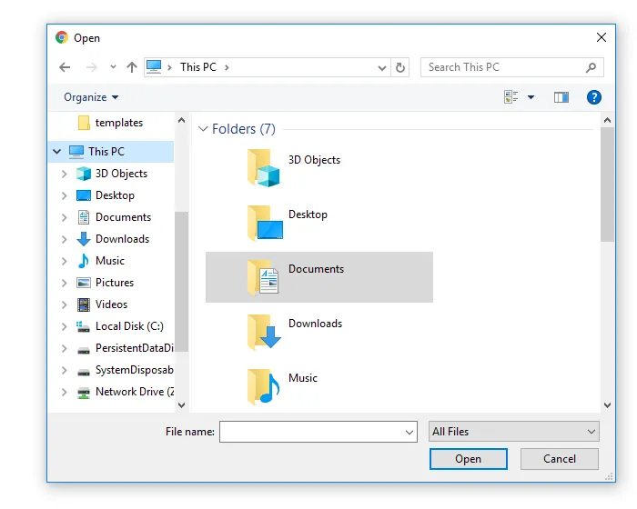Image resolution: width=637 pixels, height=509 pixels.
Task: Click the Cancel button
Action: coord(560,459)
